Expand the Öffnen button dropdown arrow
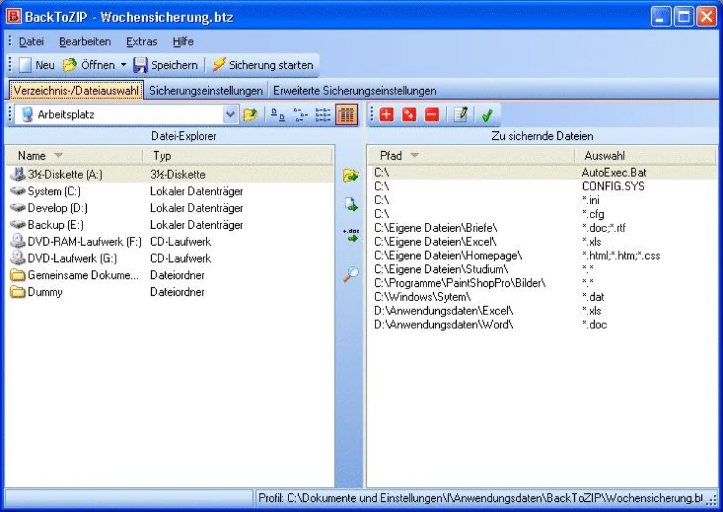Screen dimensions: 723x512 (x=125, y=65)
